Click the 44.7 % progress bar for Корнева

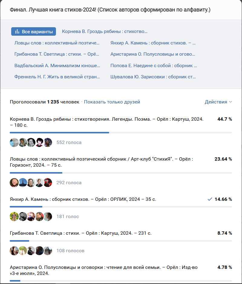(121, 132)
